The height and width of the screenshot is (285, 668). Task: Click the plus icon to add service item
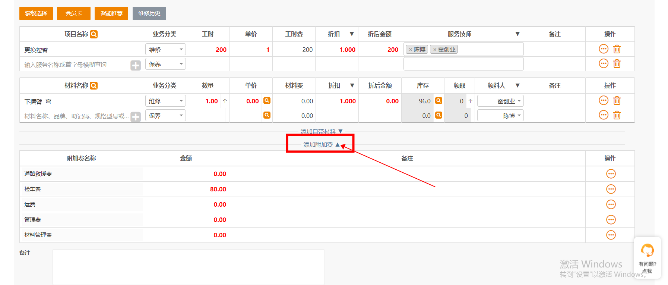click(136, 65)
